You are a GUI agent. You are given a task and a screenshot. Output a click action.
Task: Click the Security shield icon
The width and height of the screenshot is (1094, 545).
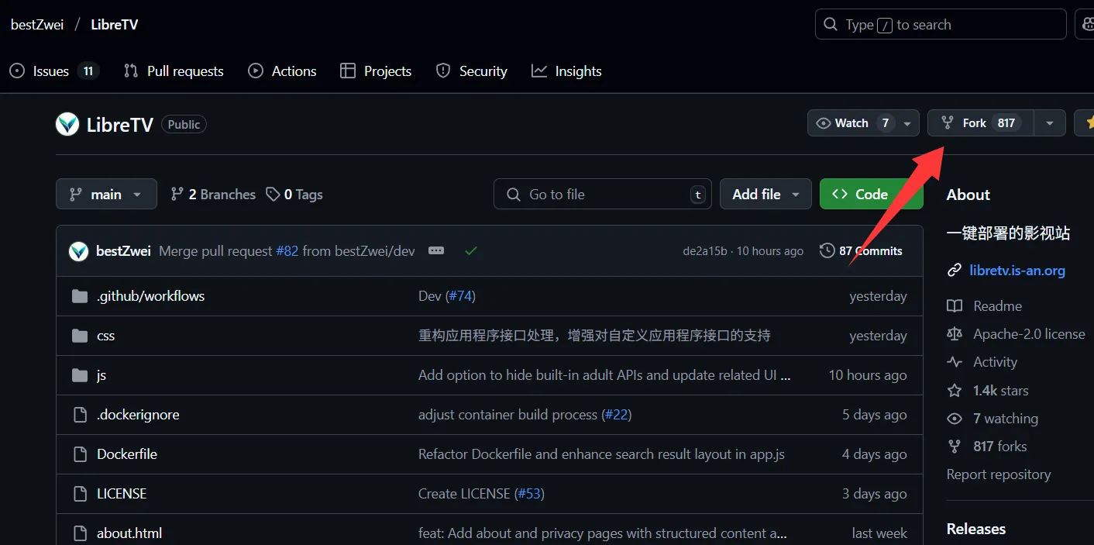tap(443, 71)
